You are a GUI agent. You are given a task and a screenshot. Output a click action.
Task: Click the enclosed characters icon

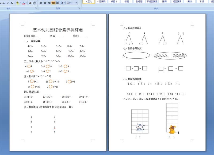point(35,3)
